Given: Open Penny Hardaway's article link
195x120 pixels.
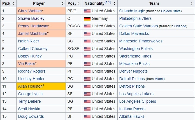Looking at the screenshot, I should click(33, 26).
